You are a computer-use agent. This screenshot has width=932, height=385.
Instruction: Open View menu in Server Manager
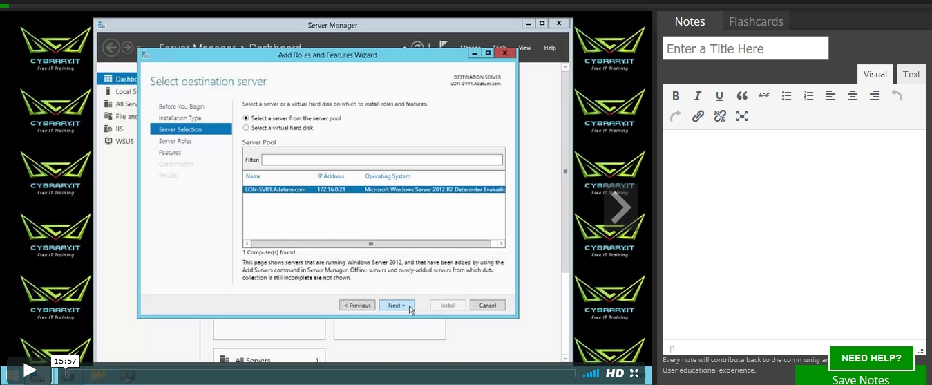point(524,48)
